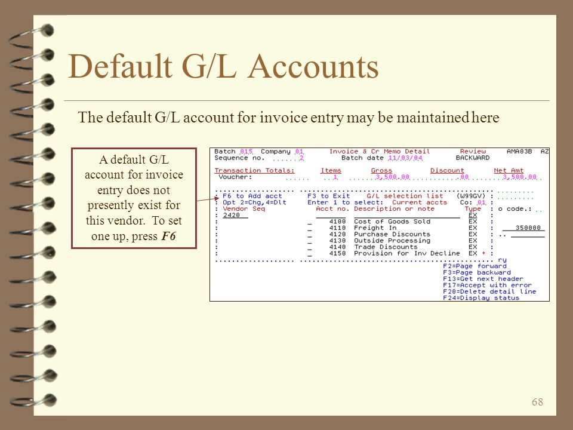Viewport: 573px width, 430px height.
Task: Click the 'Cost of Goods Sold' row
Action: click(x=393, y=222)
